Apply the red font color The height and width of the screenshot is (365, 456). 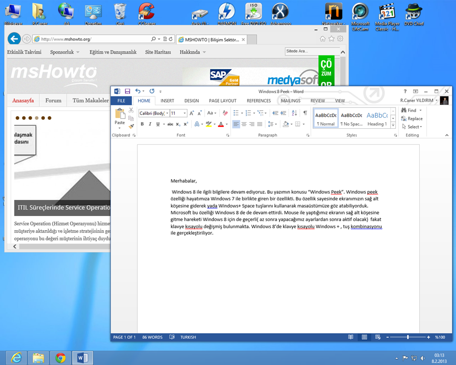tap(221, 124)
